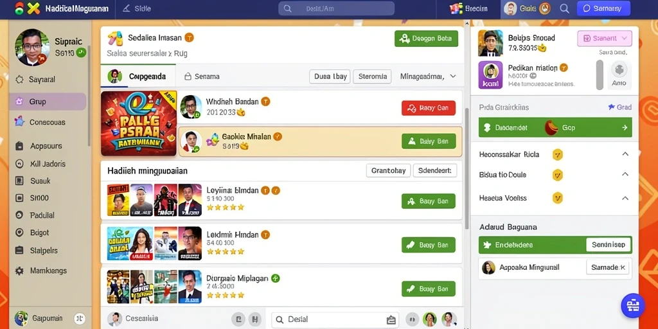Click the Aopoaka Mingunall row
The height and width of the screenshot is (329, 658).
(x=555, y=268)
